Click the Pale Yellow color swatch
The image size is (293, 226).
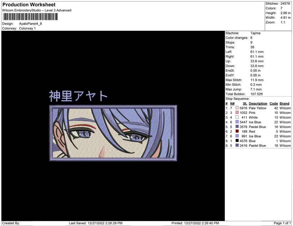tap(237, 108)
